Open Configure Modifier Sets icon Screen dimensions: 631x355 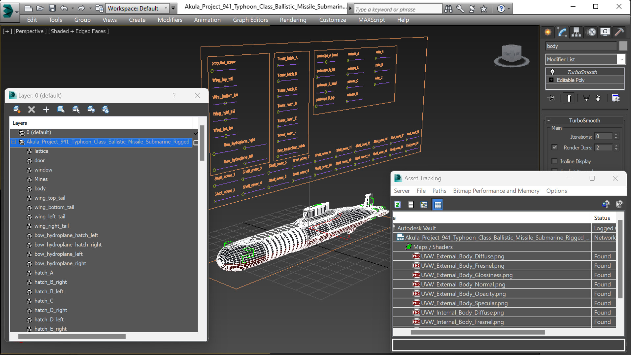[x=616, y=98]
